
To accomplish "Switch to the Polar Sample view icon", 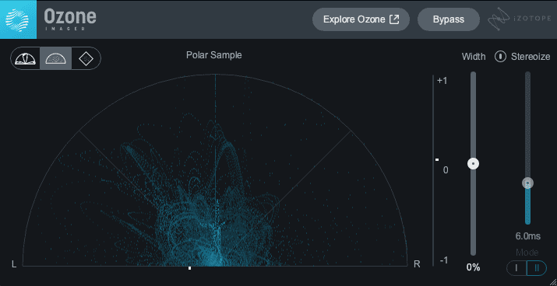I will (56, 58).
